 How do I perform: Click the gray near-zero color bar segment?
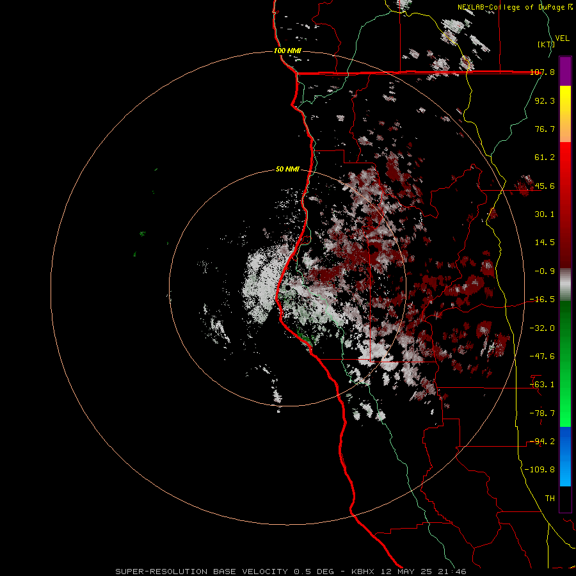tap(565, 285)
